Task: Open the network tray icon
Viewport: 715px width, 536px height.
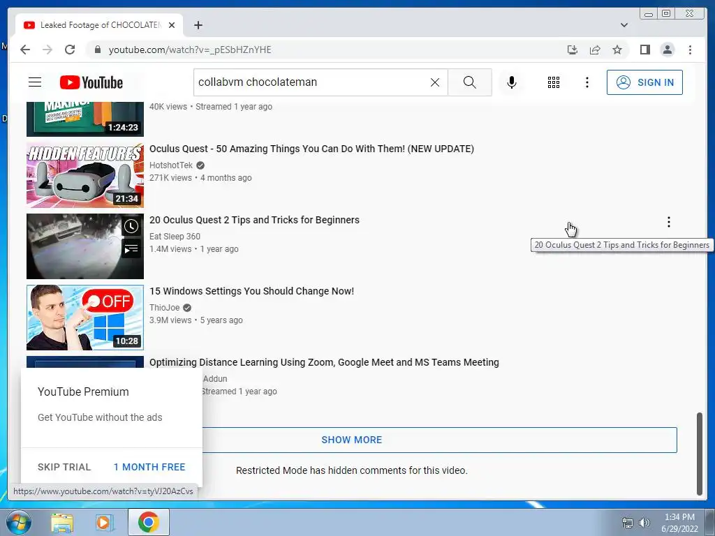Action: (x=628, y=523)
